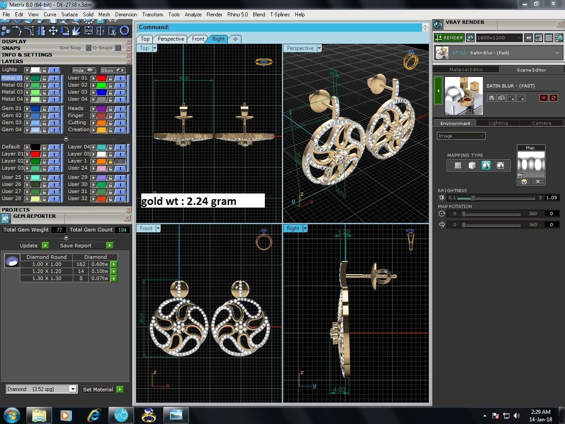Click the save scene floppy disk icon
This screenshot has height=424, width=565.
tap(491, 98)
